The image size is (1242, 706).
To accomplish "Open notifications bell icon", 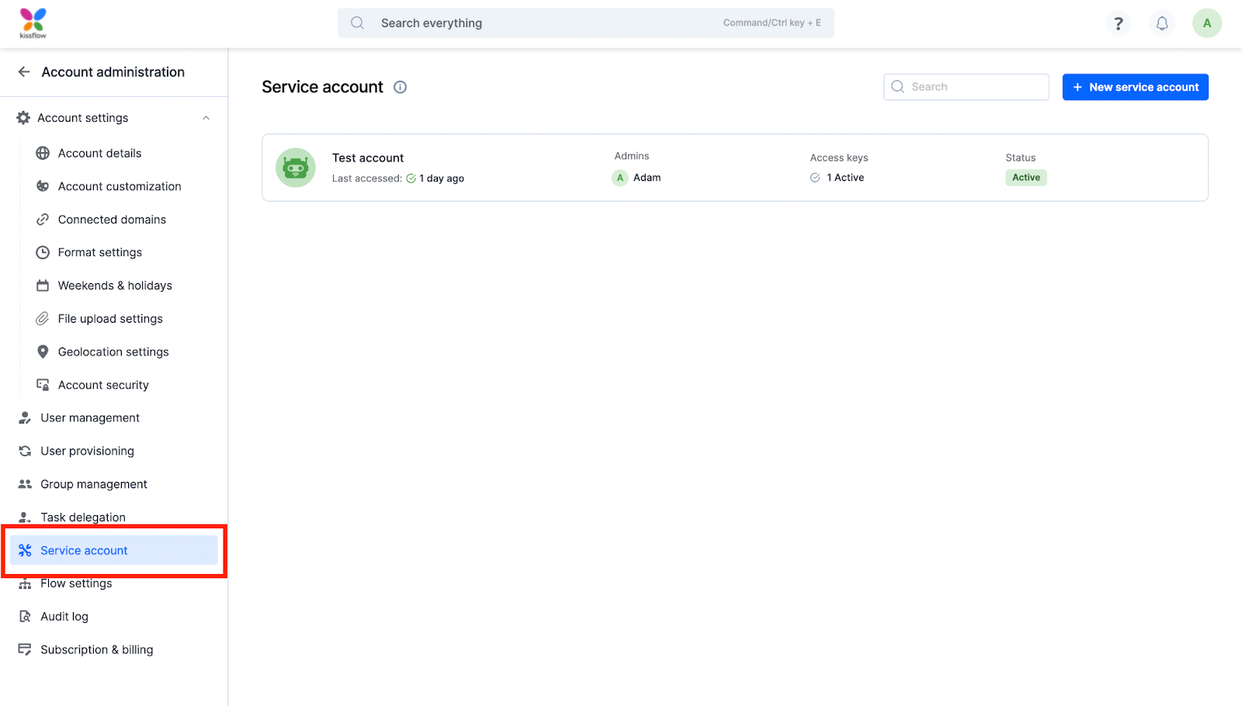I will (x=1162, y=23).
